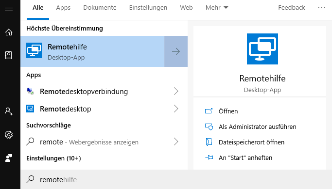Click the add user icon in sidebar
Image resolution: width=332 pixels, height=189 pixels.
point(9,111)
